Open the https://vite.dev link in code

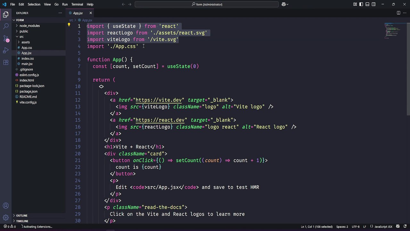click(x=158, y=100)
